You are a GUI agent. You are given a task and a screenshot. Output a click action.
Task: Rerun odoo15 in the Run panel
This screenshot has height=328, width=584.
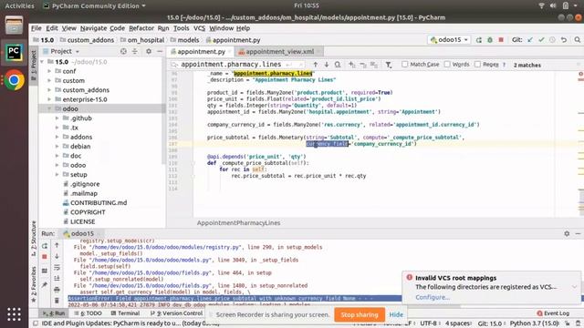[x=45, y=245]
